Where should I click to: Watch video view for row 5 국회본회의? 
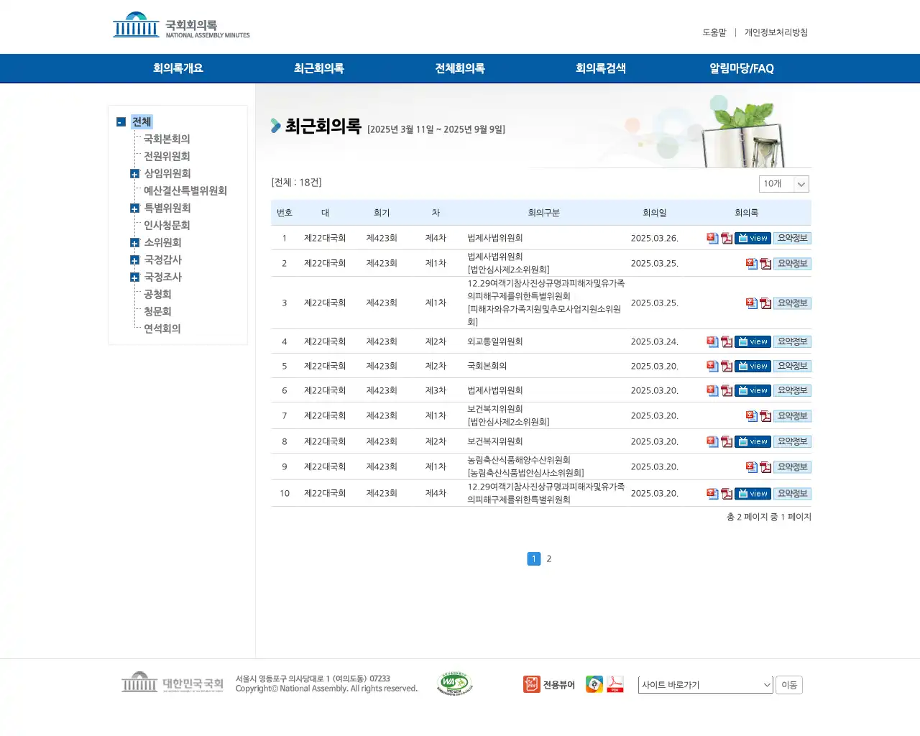coord(753,366)
